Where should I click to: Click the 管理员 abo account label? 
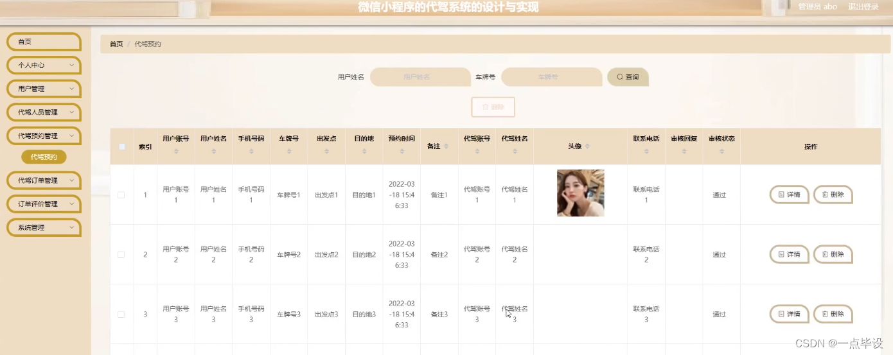[817, 7]
